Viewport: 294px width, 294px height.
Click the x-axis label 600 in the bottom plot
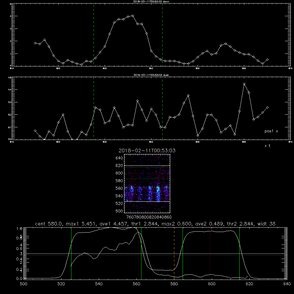point(212,284)
